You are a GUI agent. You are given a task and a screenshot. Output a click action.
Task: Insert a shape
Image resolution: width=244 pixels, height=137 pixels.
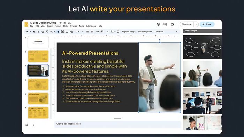pos(71,32)
